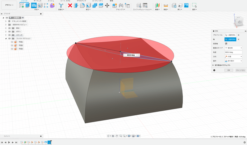Image resolution: width=247 pixels, height=145 pixels.
Task: Show the hidden 平面2 plane
Action: click(x=12, y=45)
